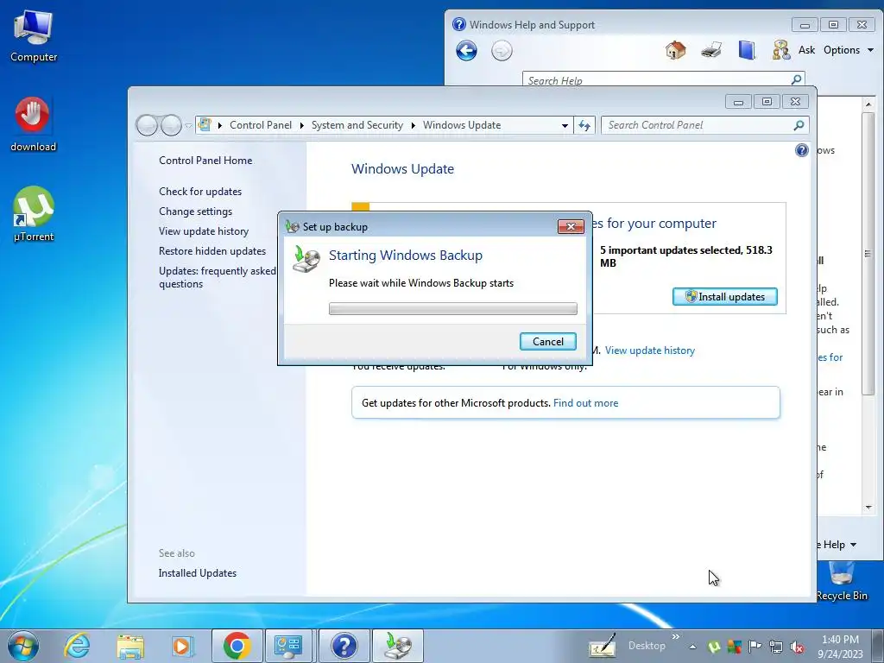Click the Install updates button
The width and height of the screenshot is (884, 663).
(725, 297)
